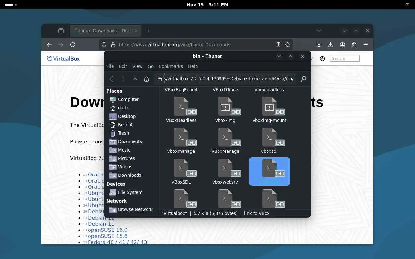415x259 pixels.
Task: Open the openSUSE 16.0 download link
Action: point(108,230)
